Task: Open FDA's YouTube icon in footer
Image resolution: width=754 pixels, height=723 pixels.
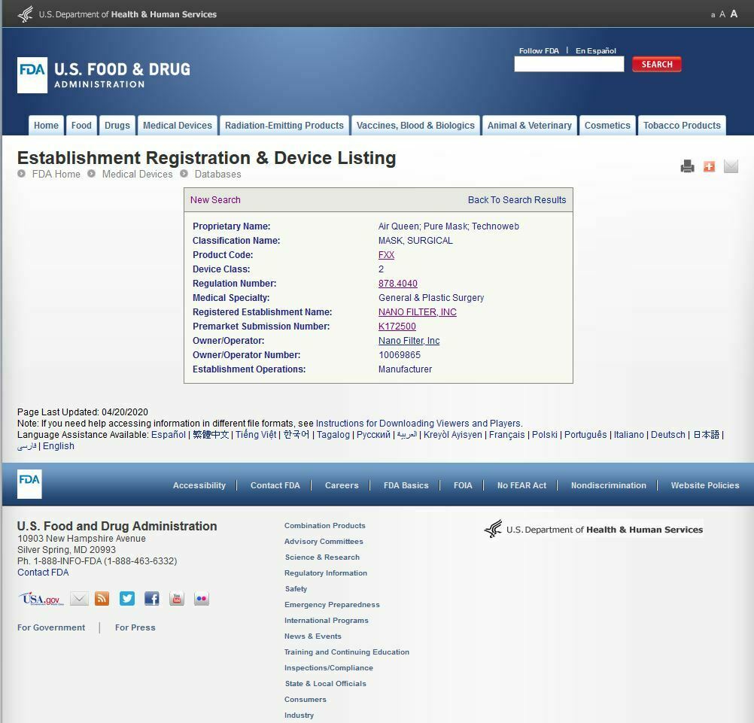Action: click(x=177, y=599)
